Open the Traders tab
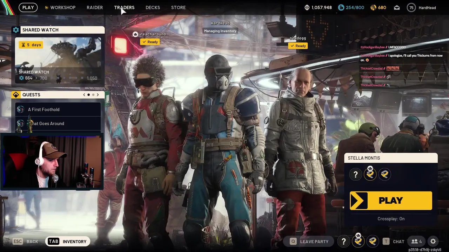449x252 pixels. pos(124,7)
